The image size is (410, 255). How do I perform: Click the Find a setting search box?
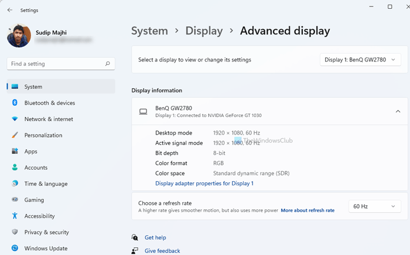pyautogui.click(x=56, y=64)
